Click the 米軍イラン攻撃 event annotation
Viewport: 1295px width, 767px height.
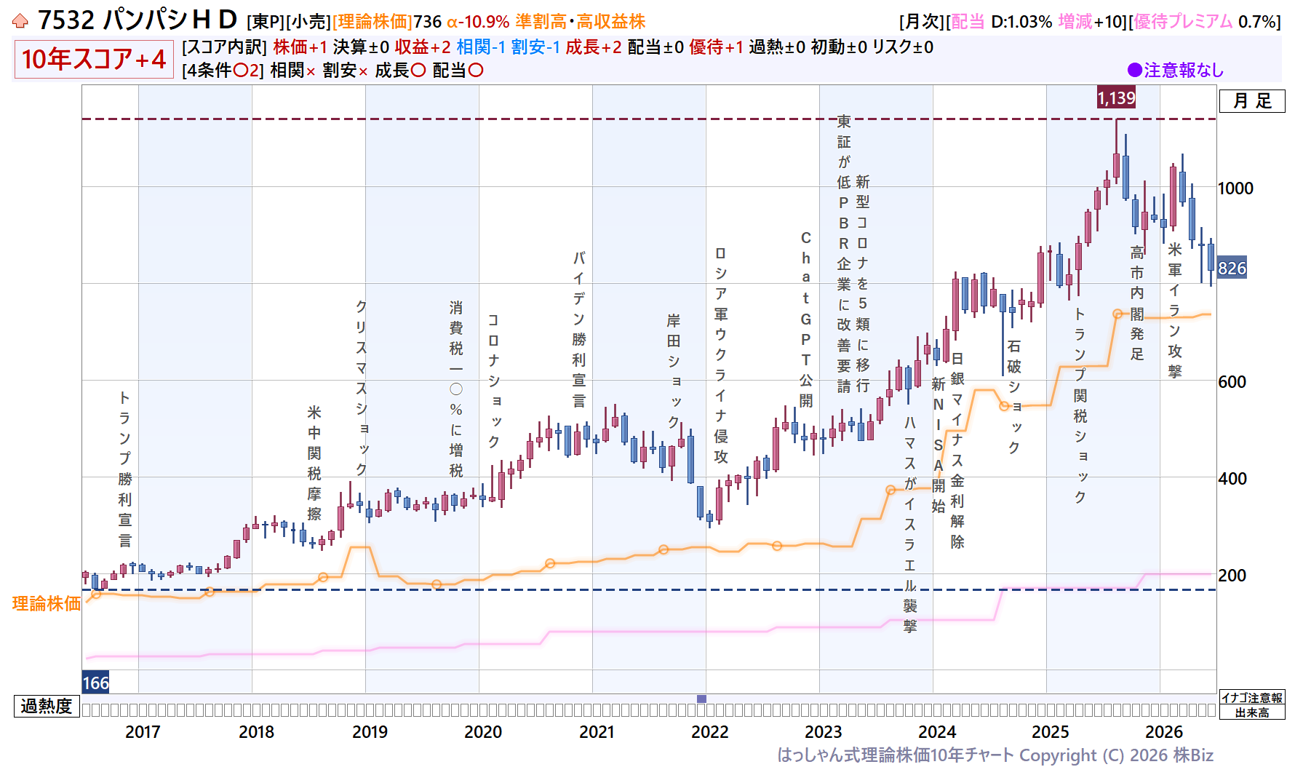tap(1175, 310)
